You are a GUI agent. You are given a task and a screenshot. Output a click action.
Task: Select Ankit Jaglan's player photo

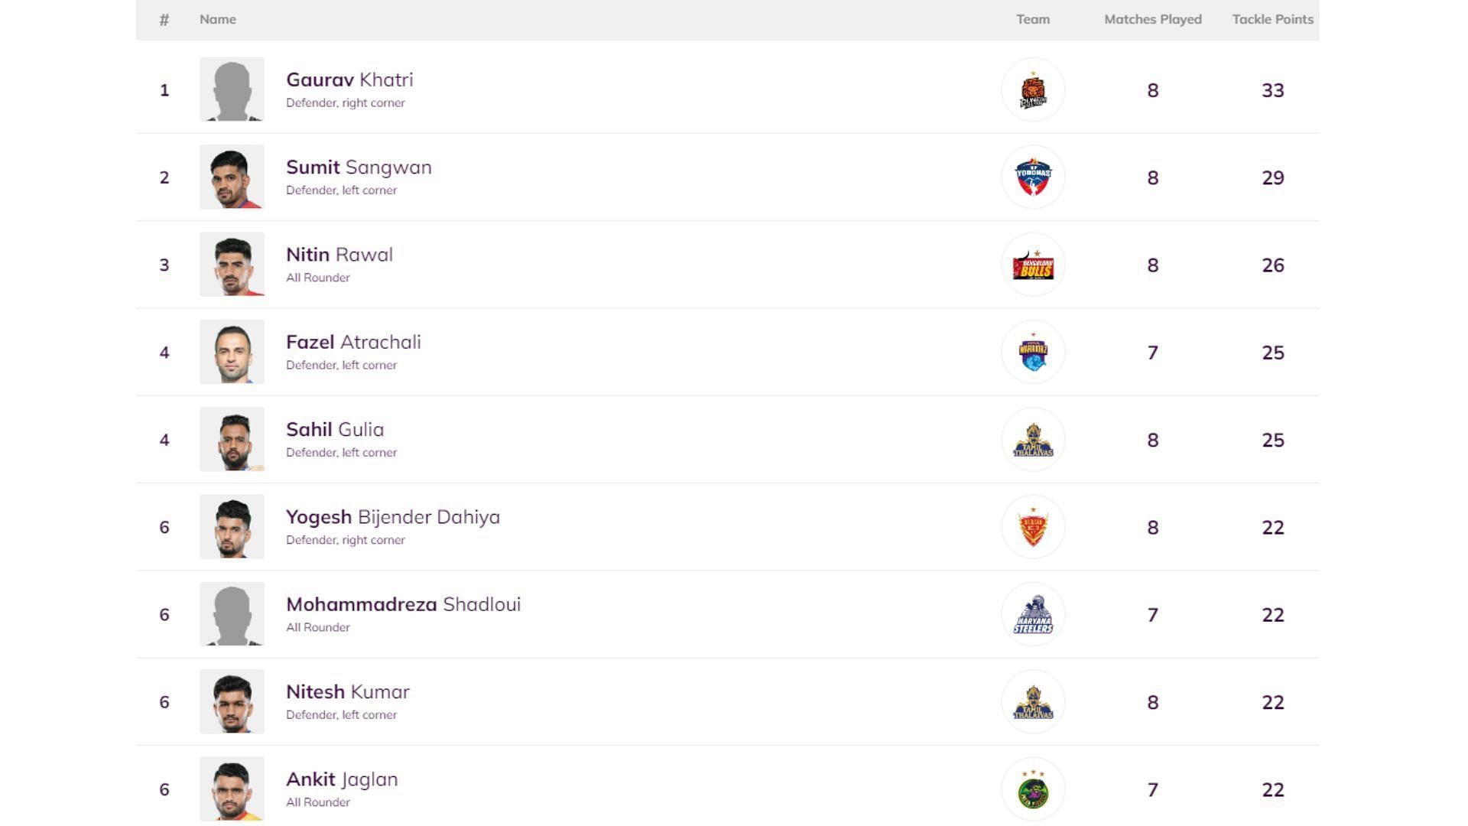pos(232,789)
